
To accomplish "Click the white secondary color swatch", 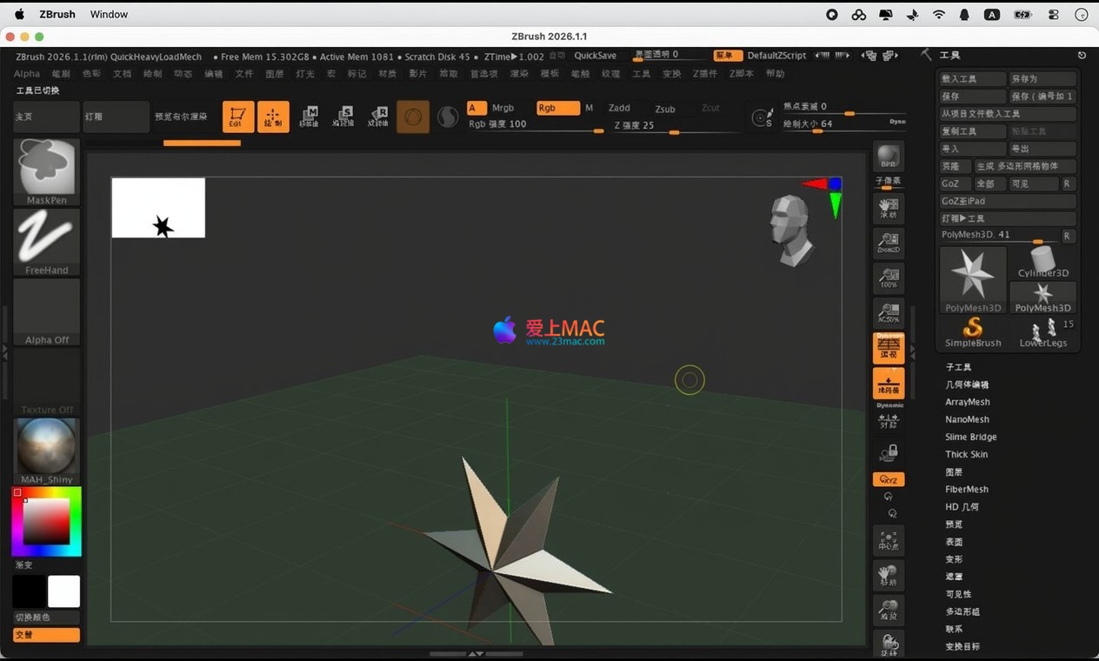I will click(63, 591).
